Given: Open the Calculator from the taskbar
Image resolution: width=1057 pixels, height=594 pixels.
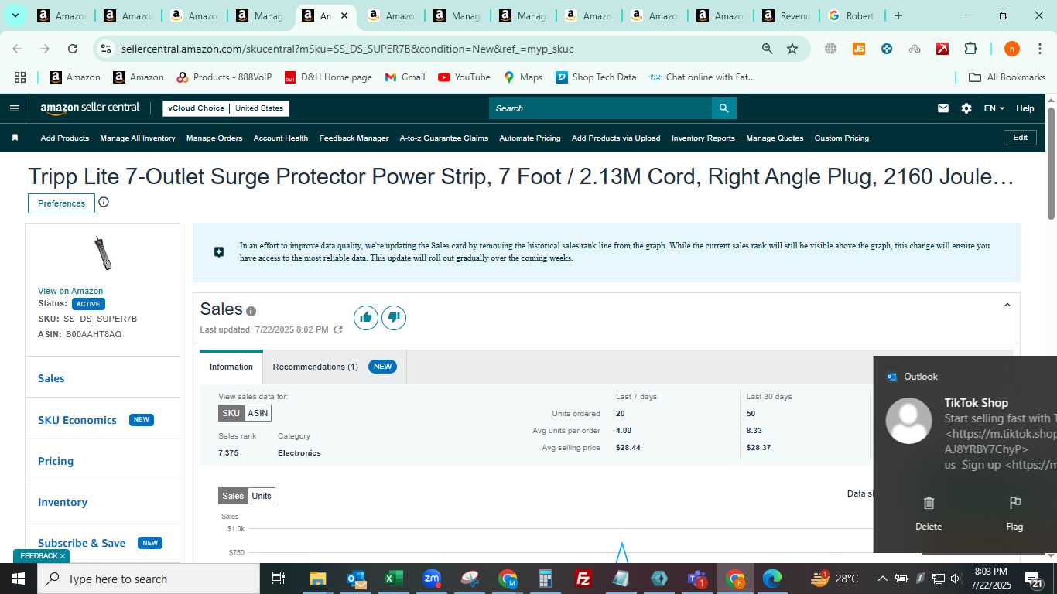Looking at the screenshot, I should [546, 579].
